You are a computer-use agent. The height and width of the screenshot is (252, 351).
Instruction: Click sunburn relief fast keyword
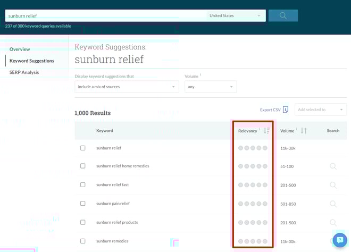[113, 184]
